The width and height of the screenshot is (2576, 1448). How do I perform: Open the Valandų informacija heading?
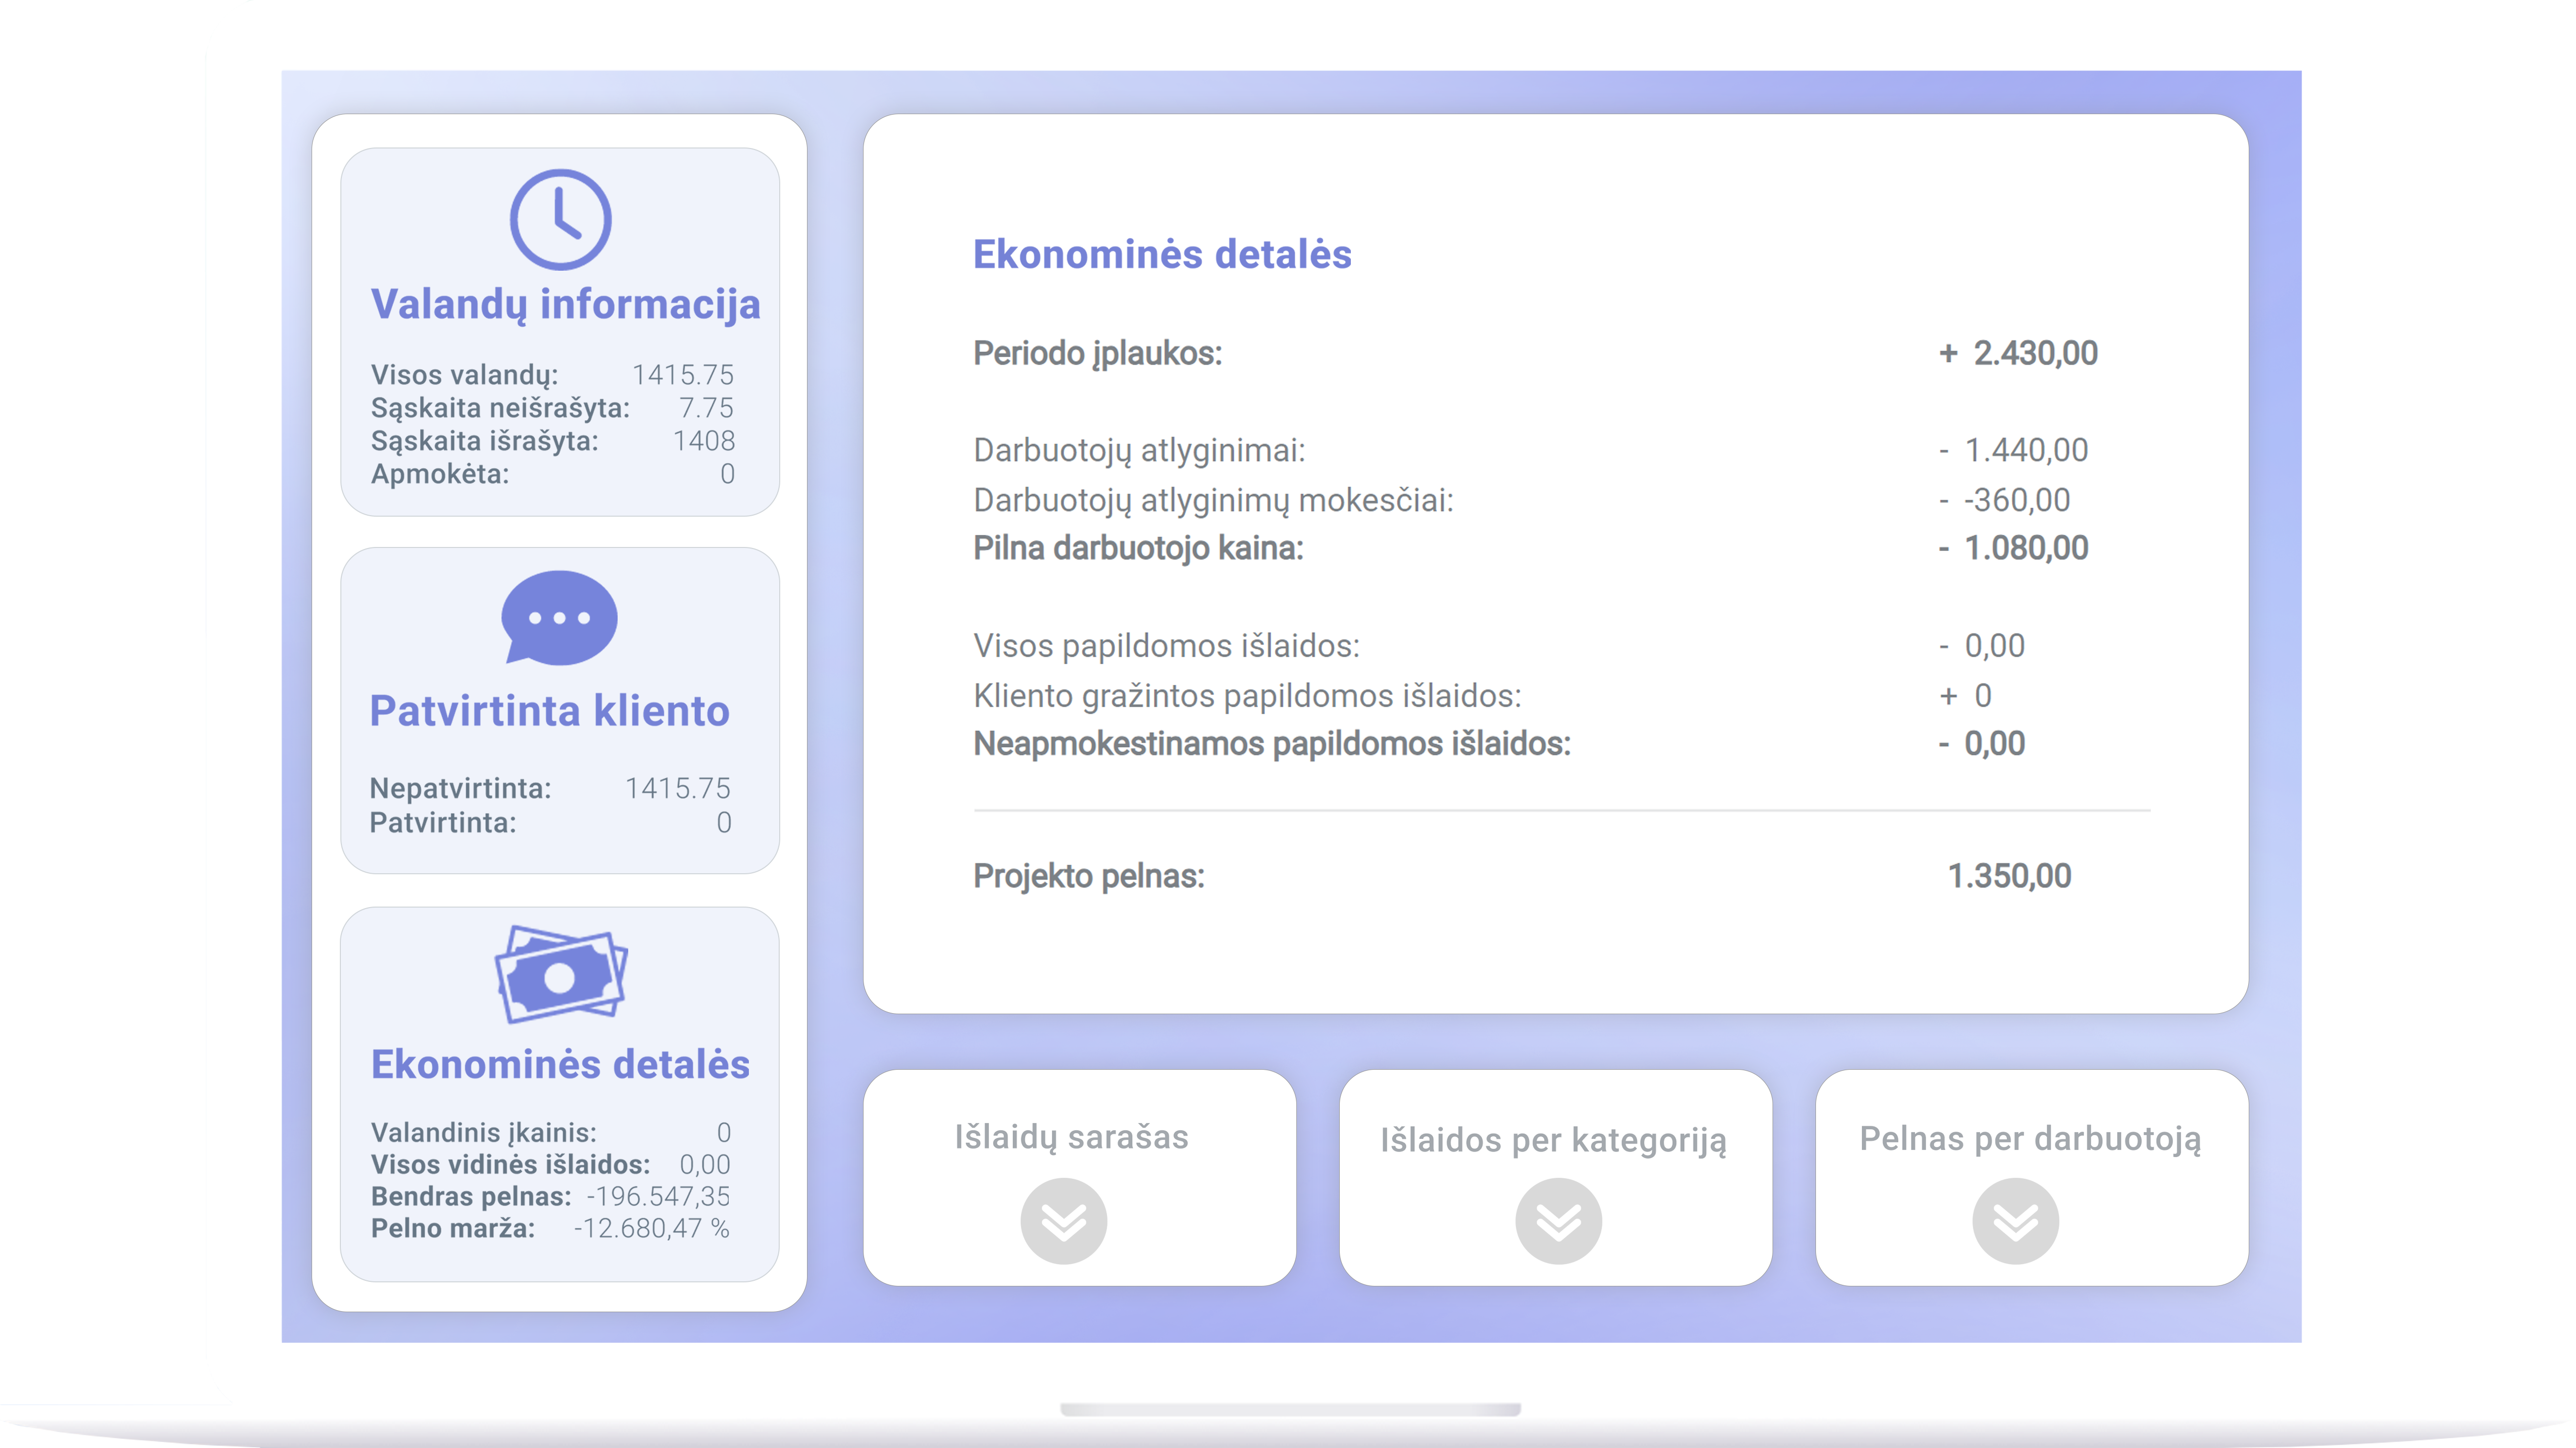(x=565, y=304)
